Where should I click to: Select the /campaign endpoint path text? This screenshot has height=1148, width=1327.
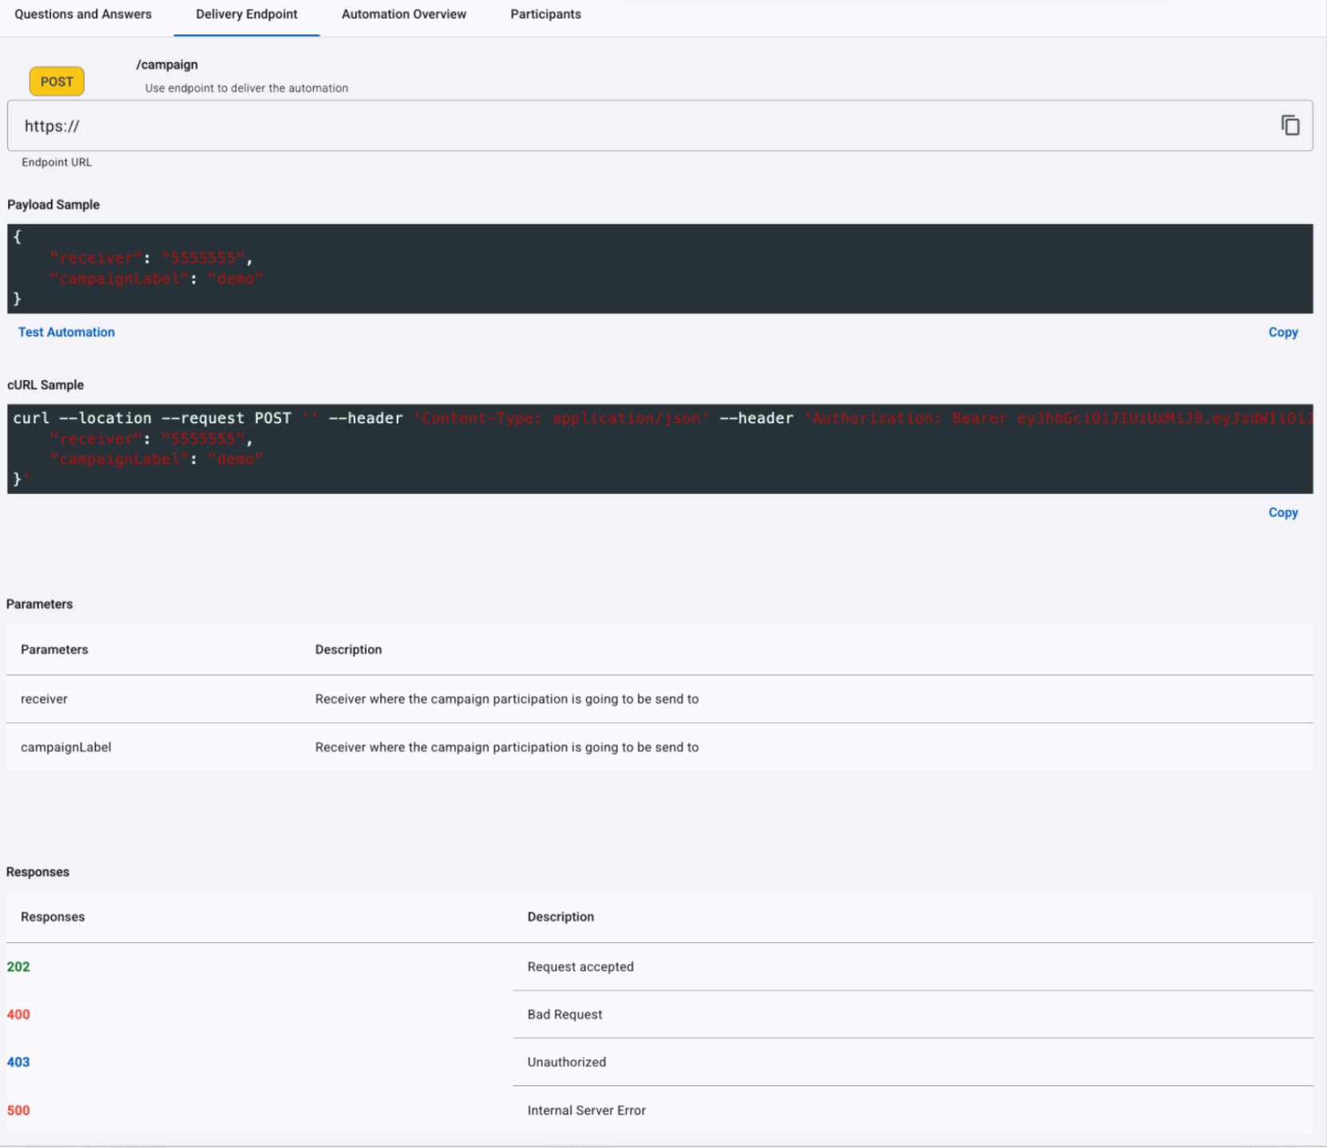click(x=167, y=65)
